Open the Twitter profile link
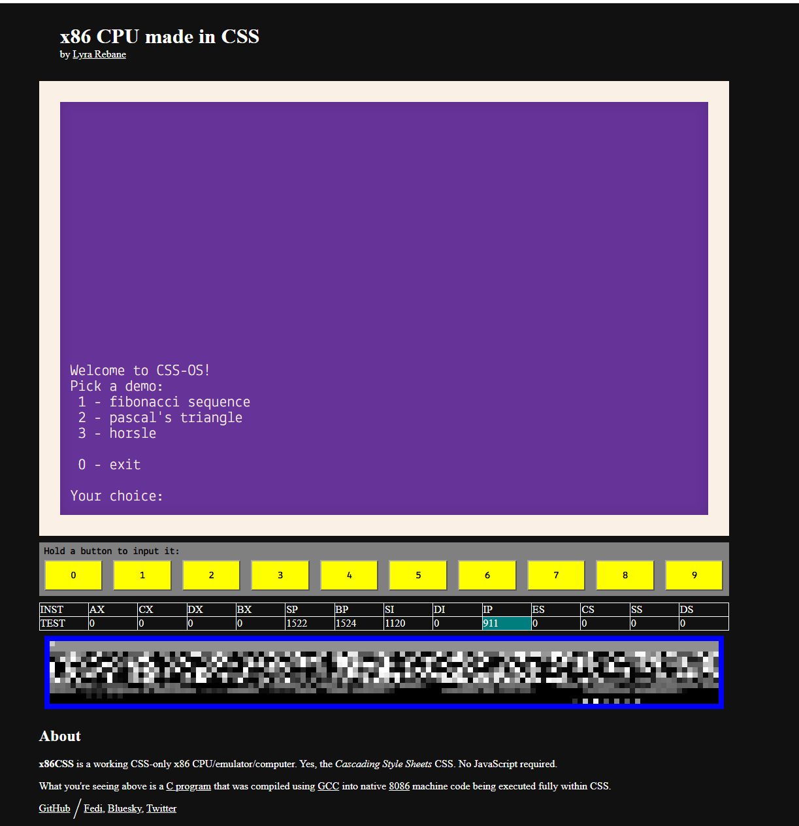 tap(161, 808)
